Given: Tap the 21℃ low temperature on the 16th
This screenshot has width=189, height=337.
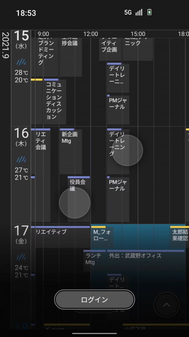Looking at the screenshot, I should 21,178.
